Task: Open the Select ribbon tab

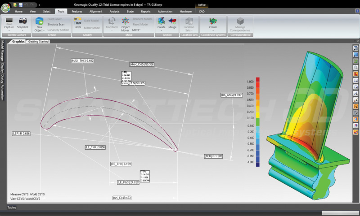Action: (47, 12)
